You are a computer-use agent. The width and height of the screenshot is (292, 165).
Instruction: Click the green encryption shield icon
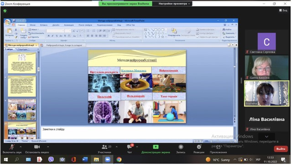pyautogui.click(x=5, y=11)
